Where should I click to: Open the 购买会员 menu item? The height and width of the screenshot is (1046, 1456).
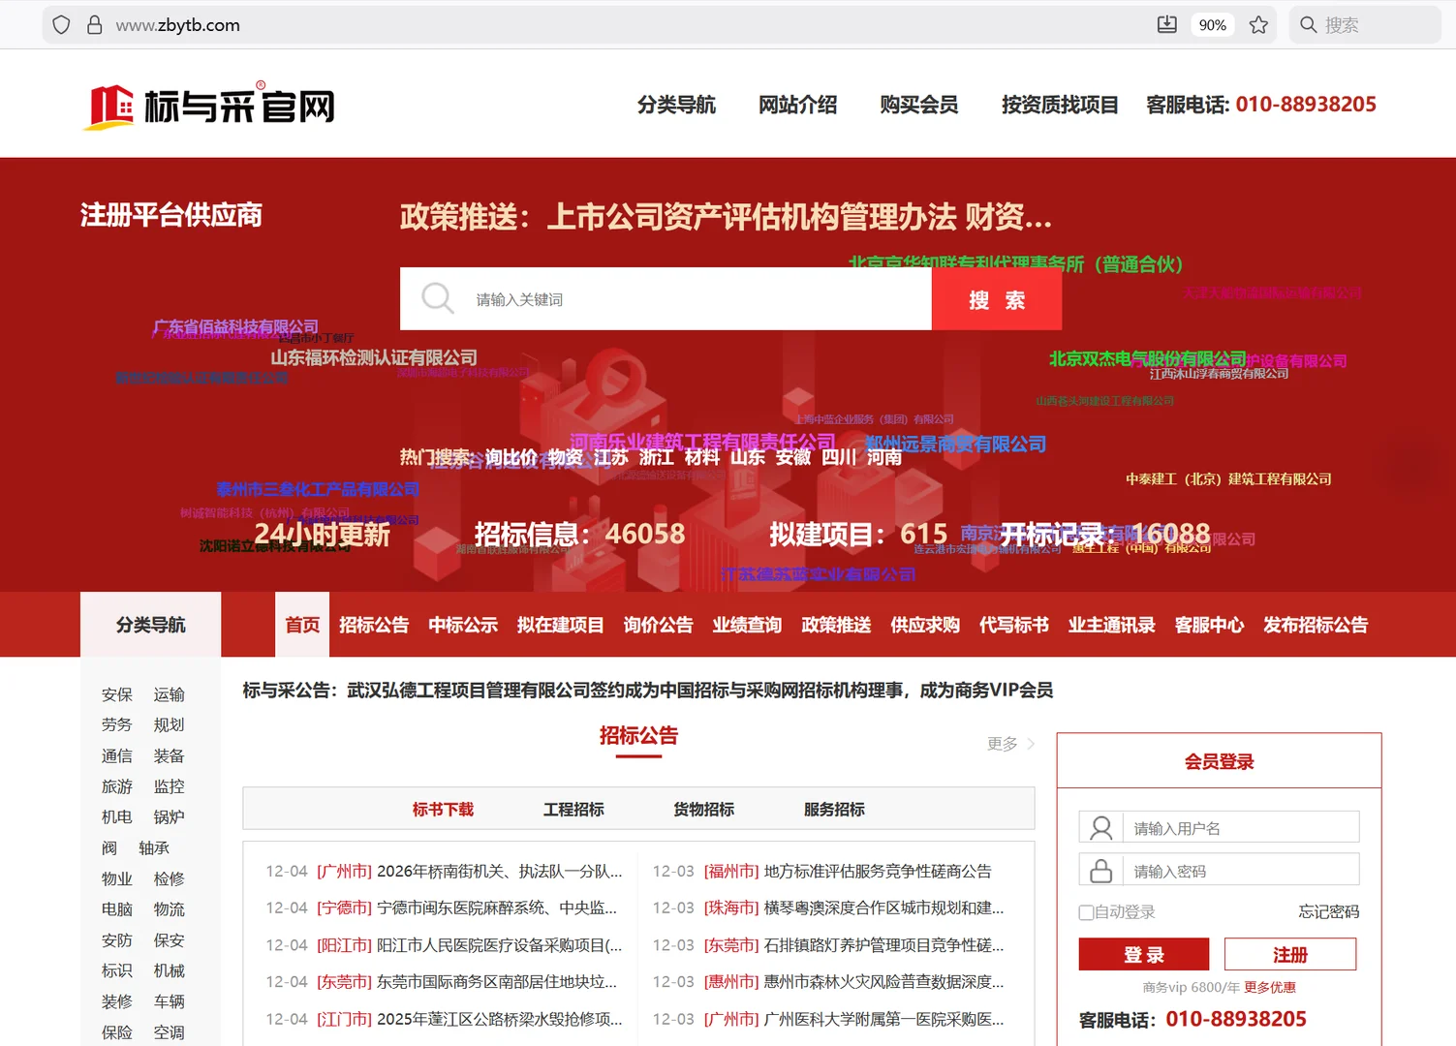coord(917,104)
